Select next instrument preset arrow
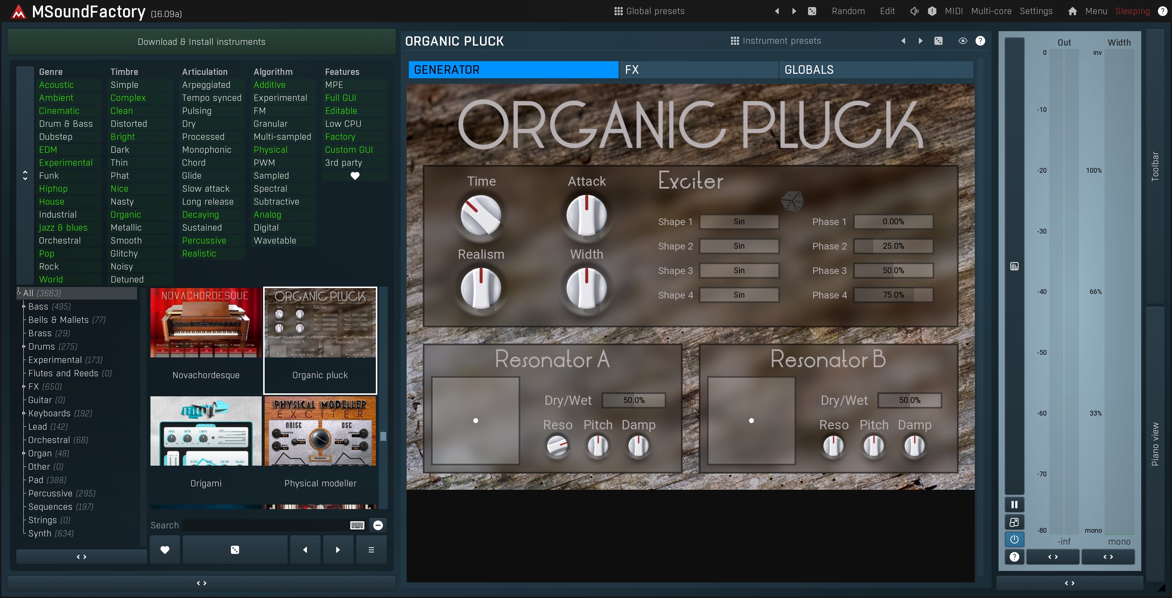 click(920, 41)
